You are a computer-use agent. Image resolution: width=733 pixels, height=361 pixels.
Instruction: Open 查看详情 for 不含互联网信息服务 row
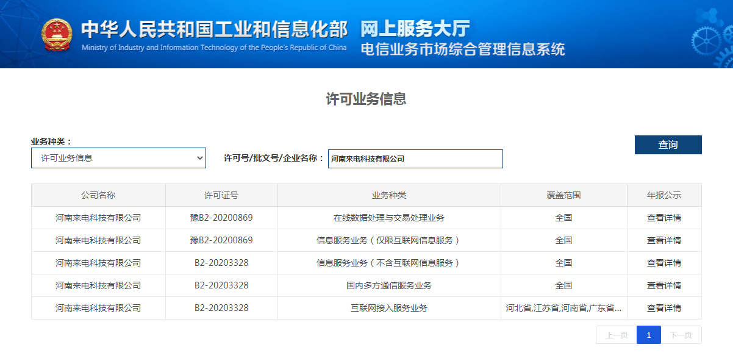pyautogui.click(x=664, y=263)
